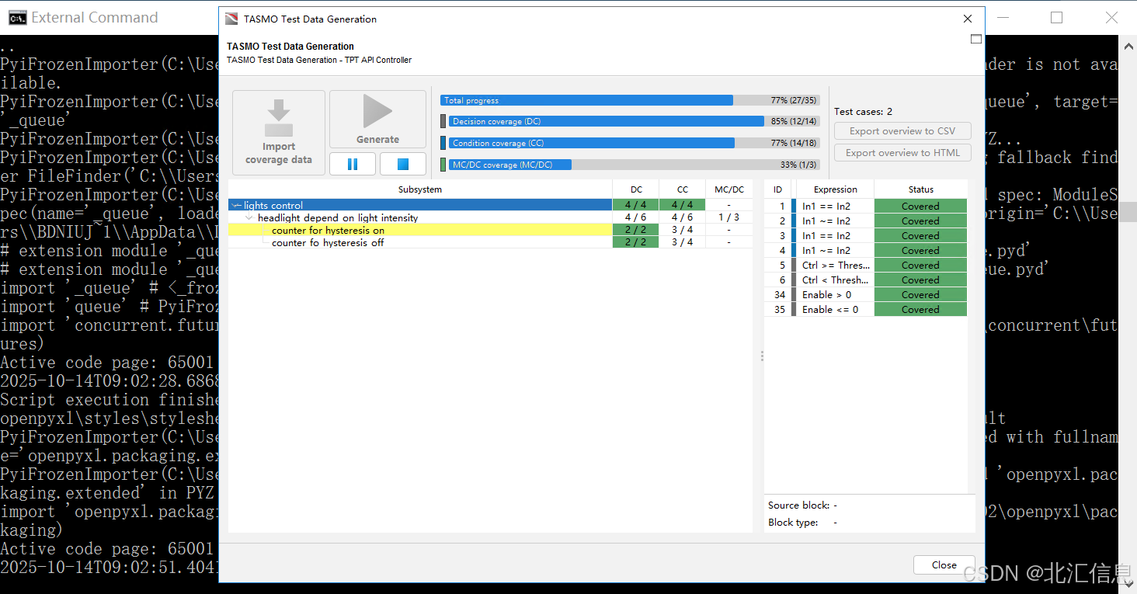
Task: Close the TASMO window with title X
Action: pos(967,19)
